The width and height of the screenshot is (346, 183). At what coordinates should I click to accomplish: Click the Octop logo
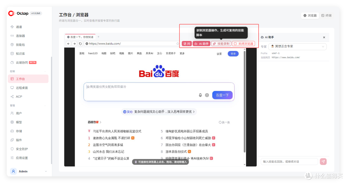(18, 13)
